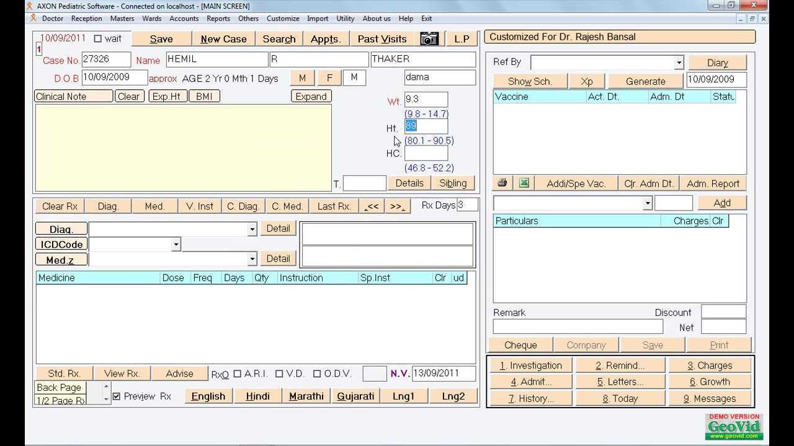794x446 pixels.
Task: Click the previous << button
Action: click(372, 206)
